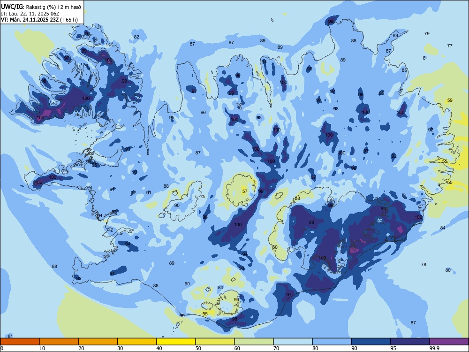
Task: Click the '60' humidity value on the map
Action: coord(275,247)
